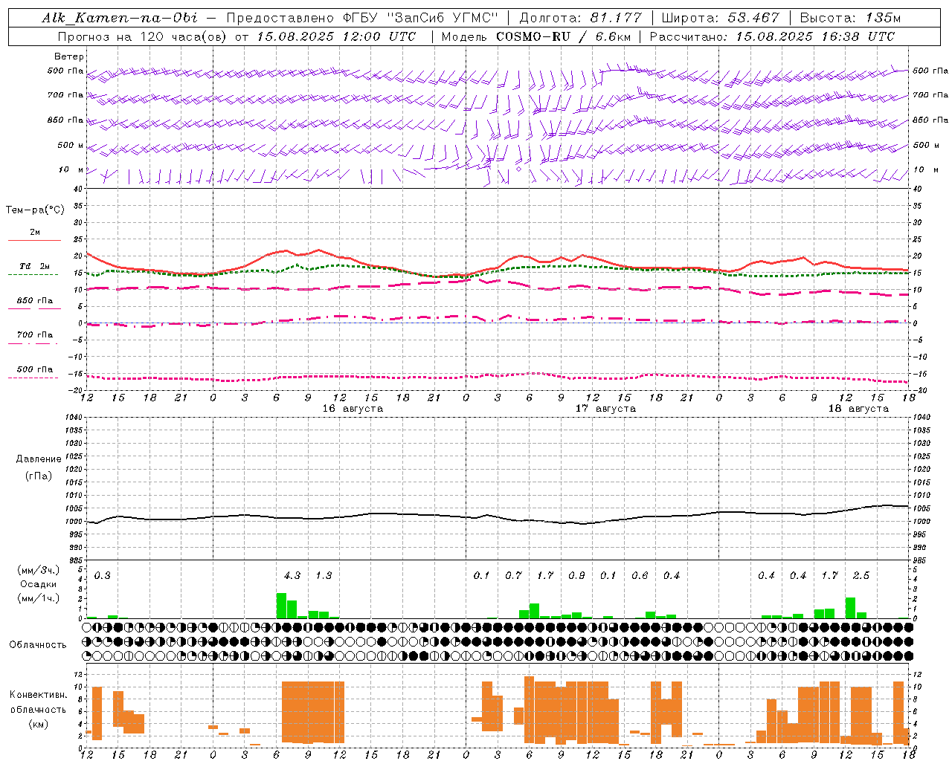Viewport: 952px width, 761px height.
Task: Select the "Облачность" cloud cover label
Action: tap(38, 645)
